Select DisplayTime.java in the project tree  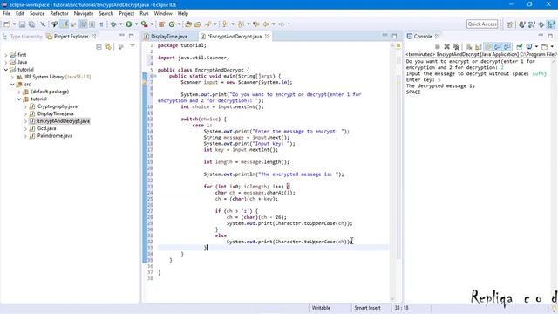click(55, 113)
